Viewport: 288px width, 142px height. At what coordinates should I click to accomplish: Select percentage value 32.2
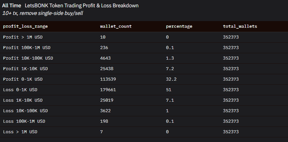click(x=171, y=79)
